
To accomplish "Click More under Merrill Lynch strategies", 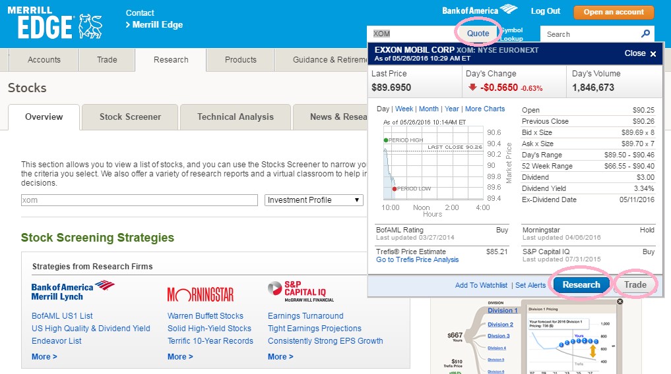I will coord(44,356).
